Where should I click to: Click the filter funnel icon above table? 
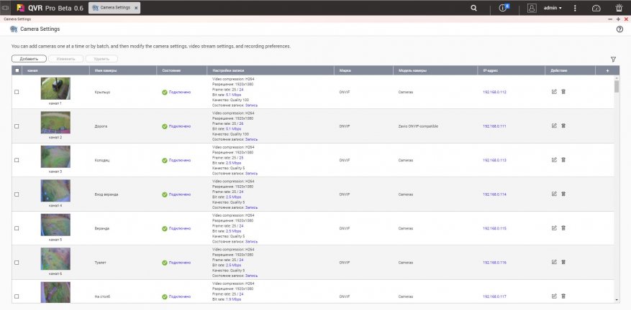(x=613, y=60)
